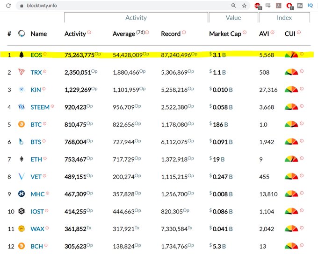Click the circular logo column header icon
This screenshot has width=318, height=256.
(x=22, y=34)
